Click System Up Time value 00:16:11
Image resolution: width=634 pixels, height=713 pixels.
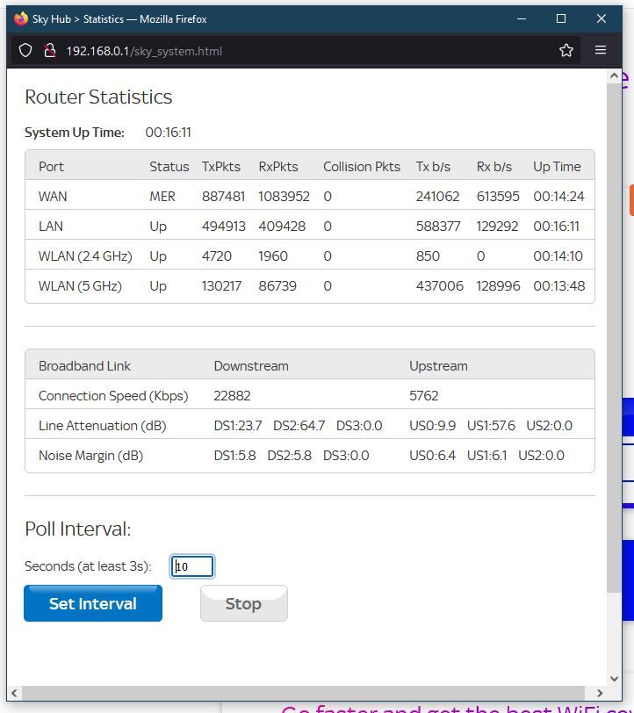click(169, 133)
